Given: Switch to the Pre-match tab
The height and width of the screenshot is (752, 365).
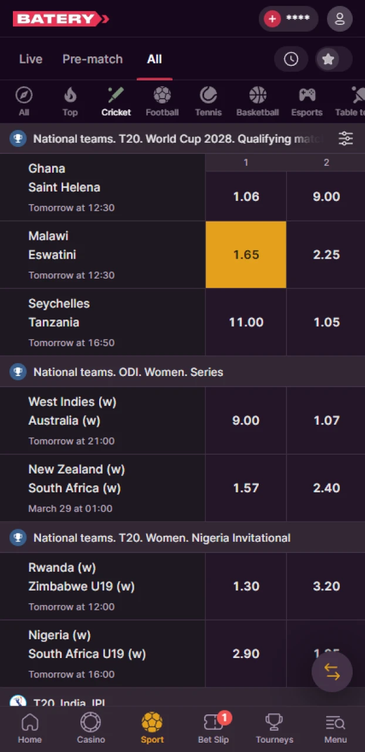Looking at the screenshot, I should (x=92, y=59).
